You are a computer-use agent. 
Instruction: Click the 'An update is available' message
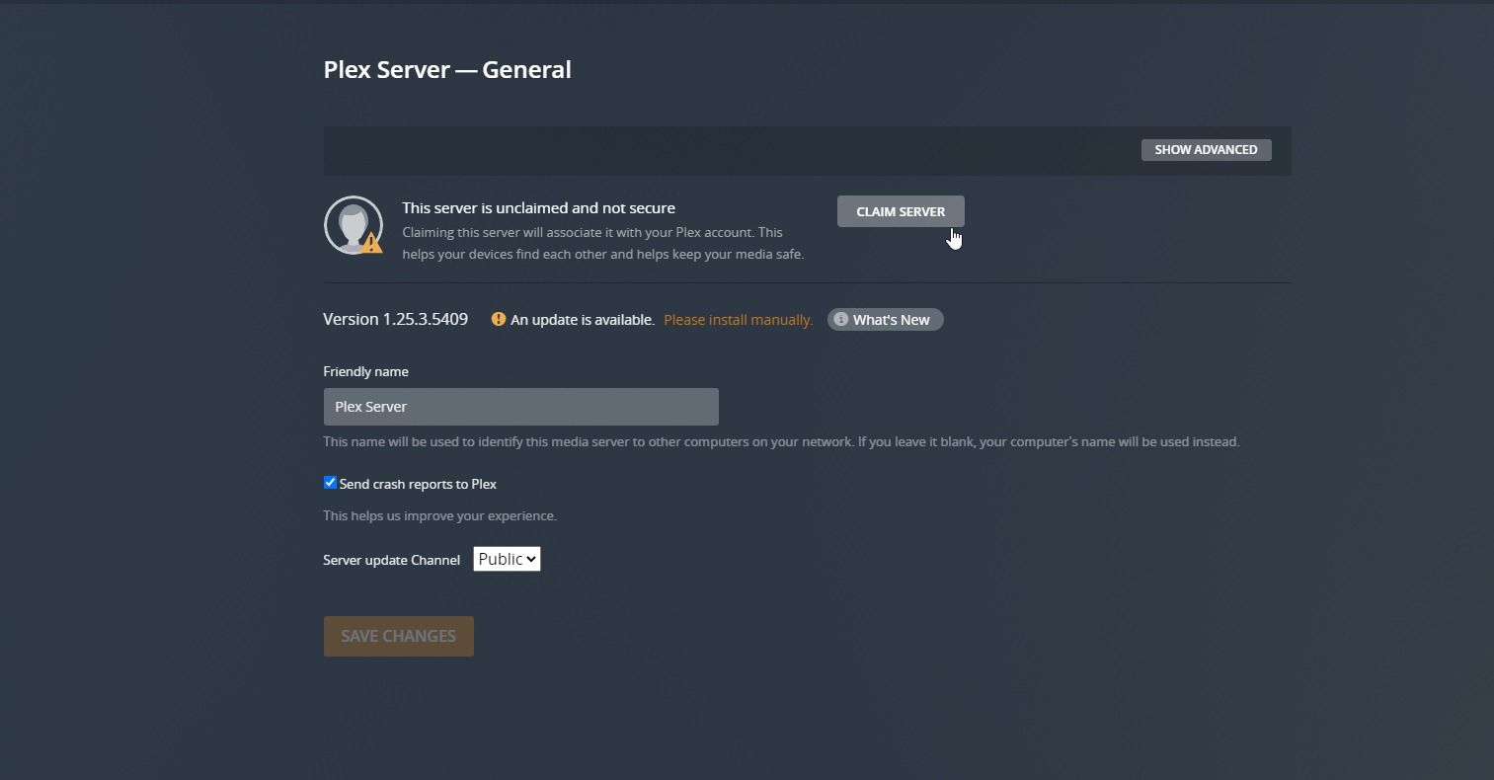pyautogui.click(x=582, y=320)
